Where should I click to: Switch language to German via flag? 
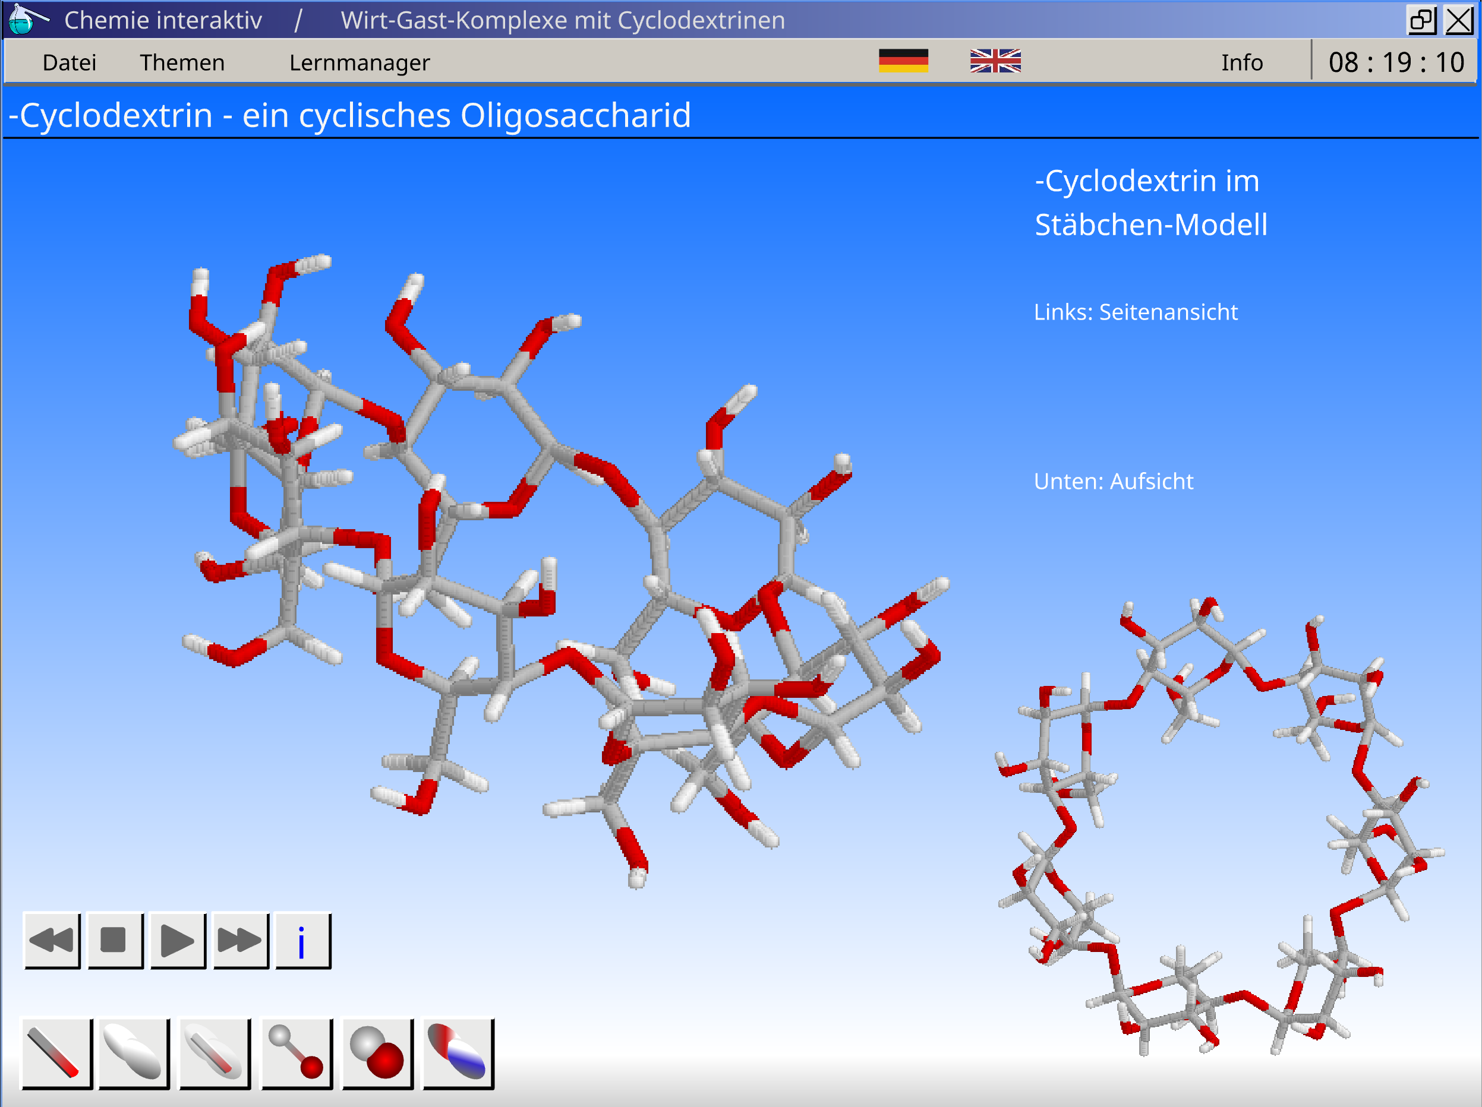[903, 60]
